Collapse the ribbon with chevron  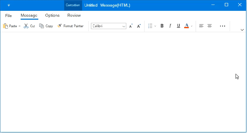[x=242, y=30]
